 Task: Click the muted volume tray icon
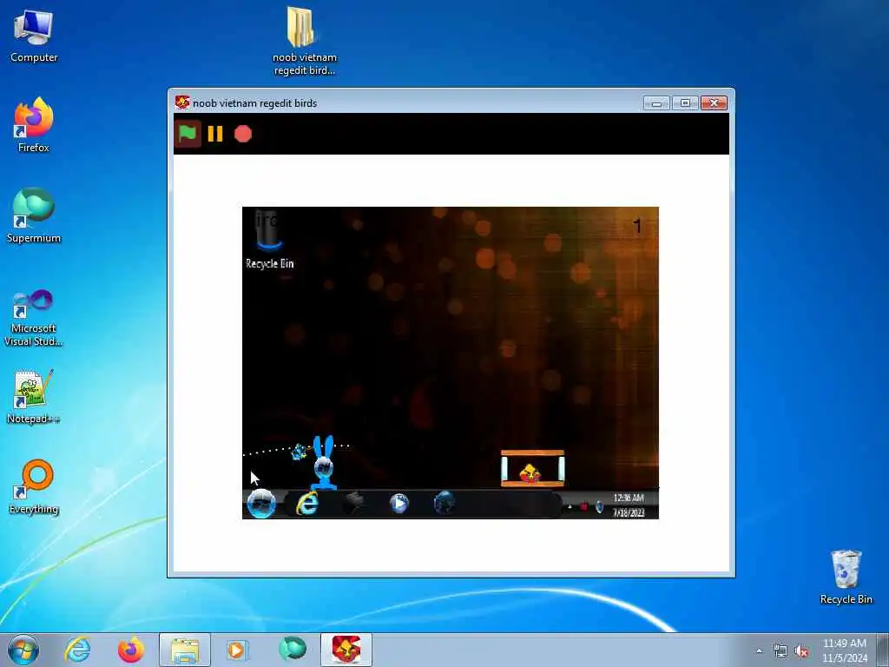point(801,651)
